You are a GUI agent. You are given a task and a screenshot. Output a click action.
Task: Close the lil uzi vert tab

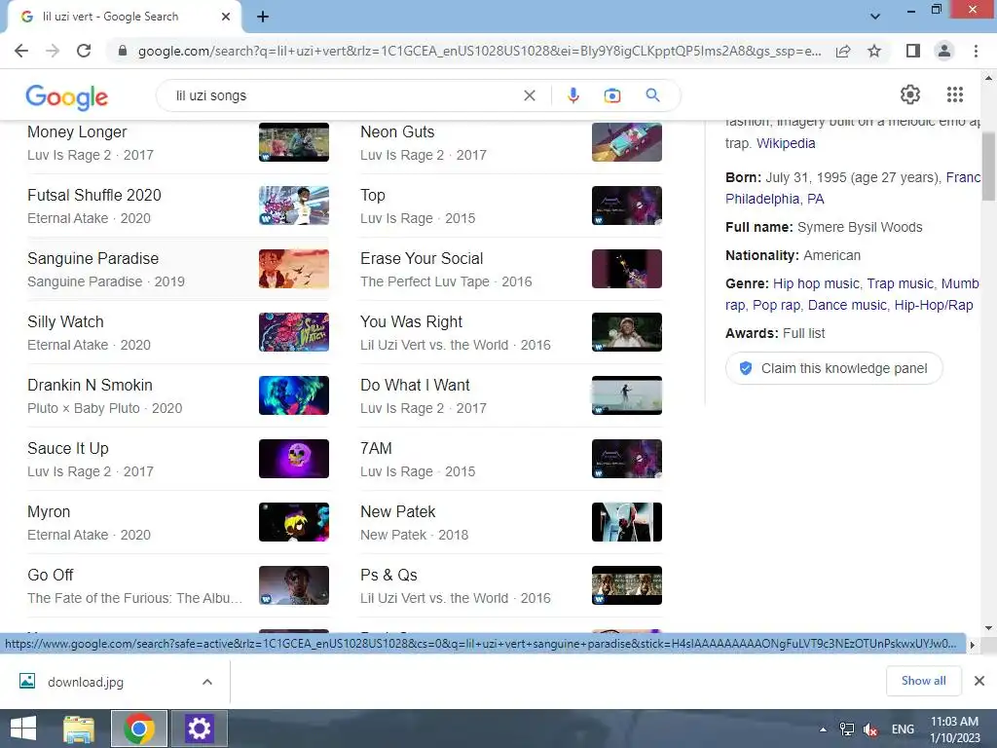point(226,17)
